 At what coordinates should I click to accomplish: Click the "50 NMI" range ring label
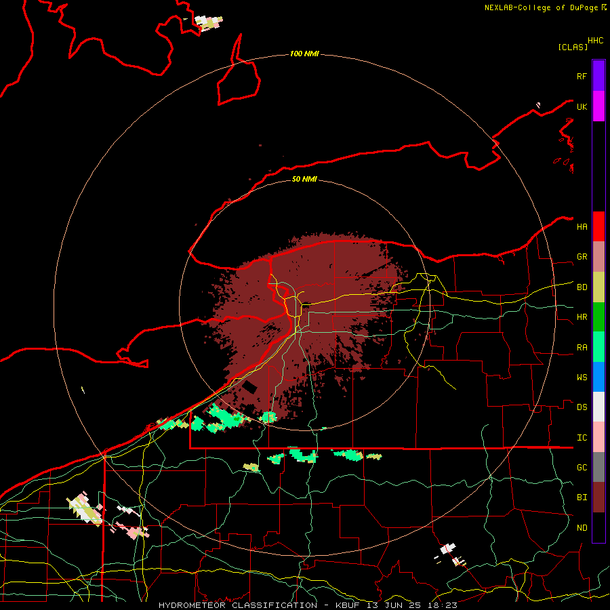(304, 179)
